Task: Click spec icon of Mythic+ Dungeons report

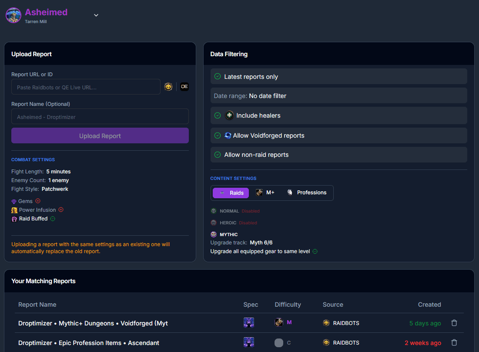Action: [249, 323]
